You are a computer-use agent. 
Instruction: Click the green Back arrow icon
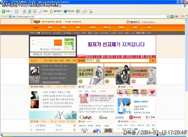pos(3,11)
